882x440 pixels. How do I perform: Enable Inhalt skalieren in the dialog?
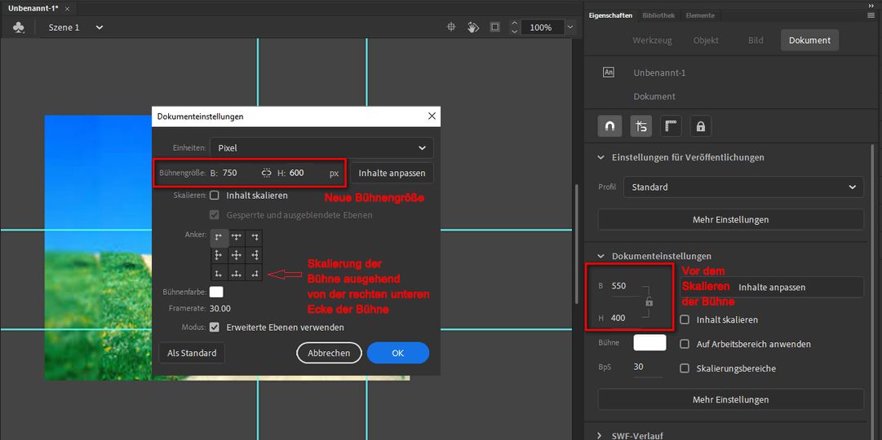point(215,196)
